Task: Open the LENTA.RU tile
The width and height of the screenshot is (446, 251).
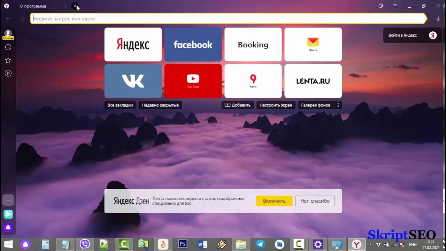Action: point(313,81)
